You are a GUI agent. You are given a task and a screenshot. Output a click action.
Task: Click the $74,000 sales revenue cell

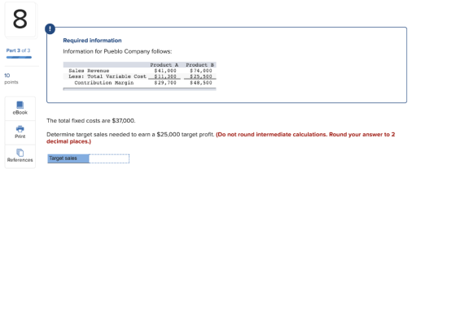pos(201,71)
